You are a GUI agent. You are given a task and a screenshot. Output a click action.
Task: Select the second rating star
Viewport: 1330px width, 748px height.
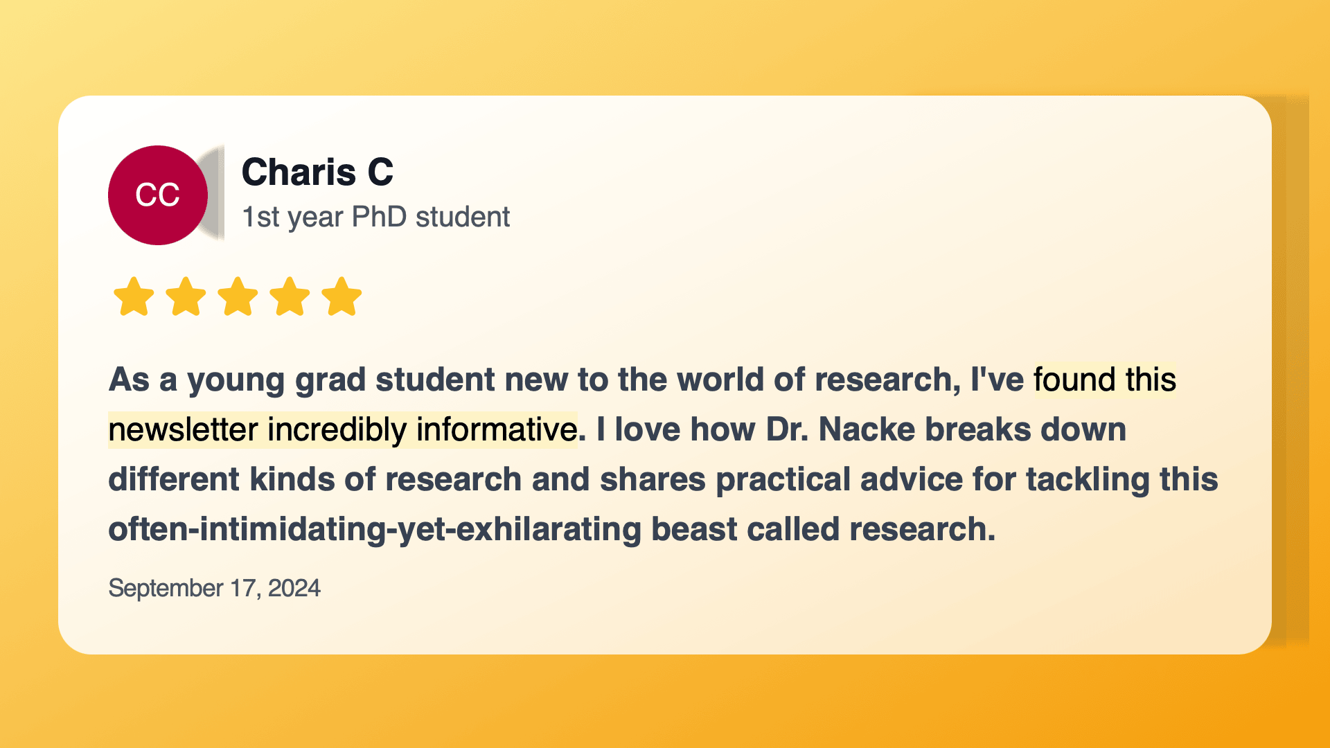pyautogui.click(x=186, y=296)
